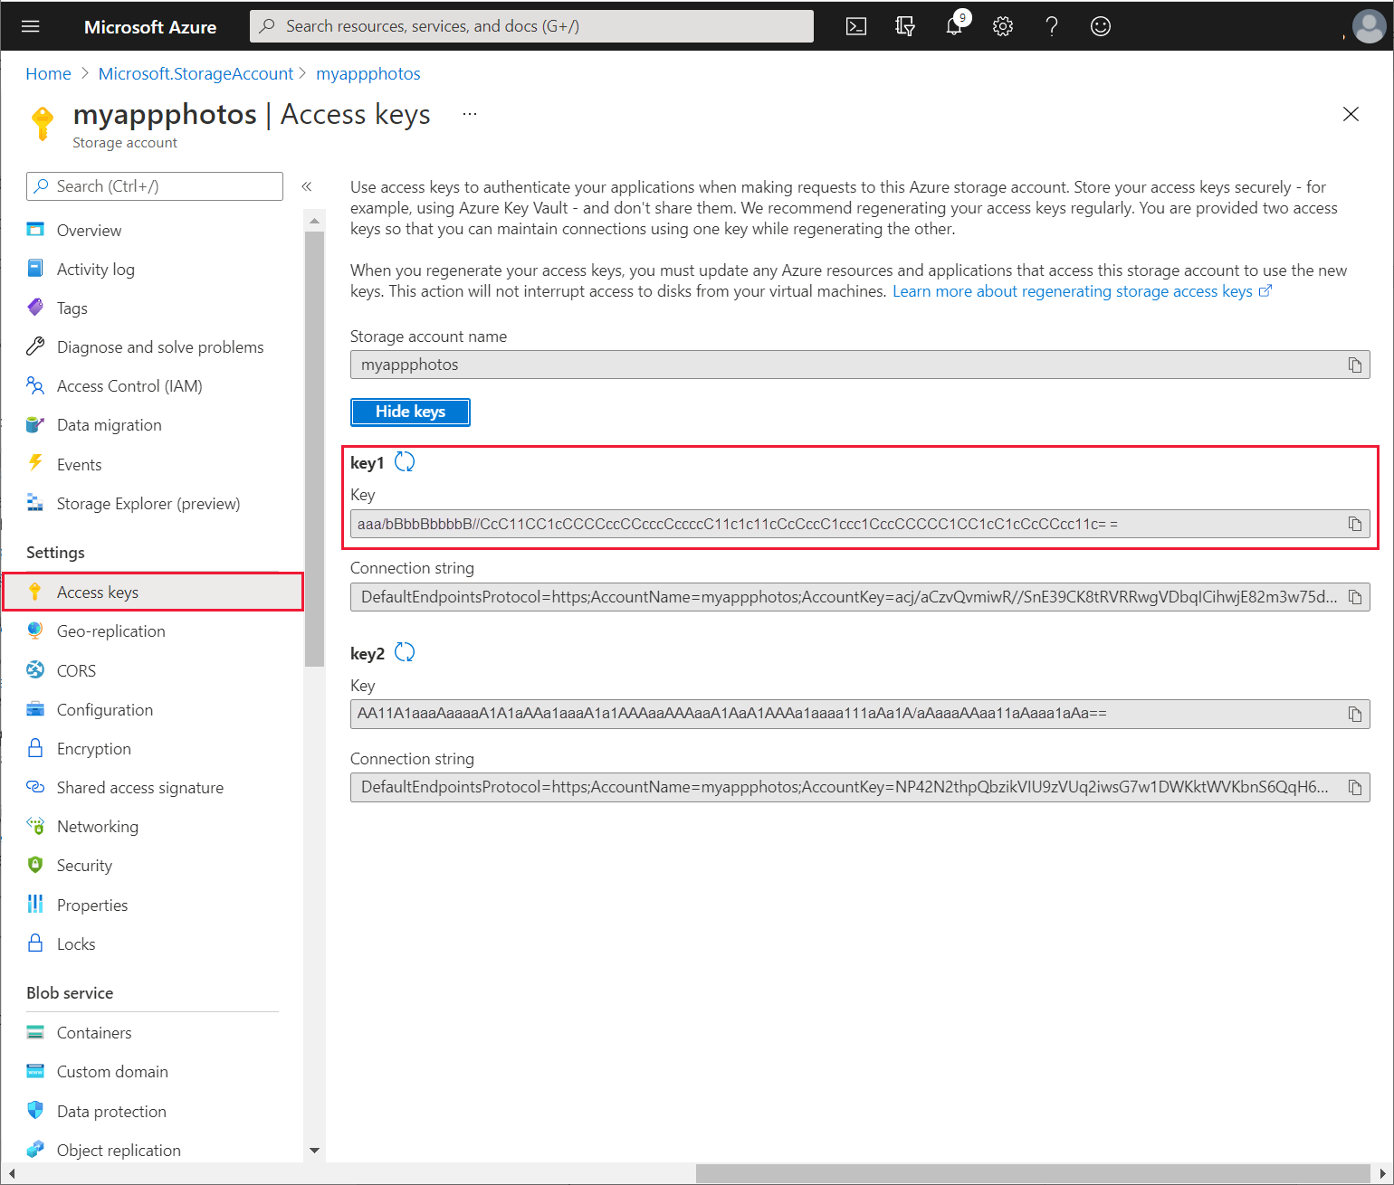The height and width of the screenshot is (1185, 1394).
Task: Open Shared access signature
Action: (139, 788)
